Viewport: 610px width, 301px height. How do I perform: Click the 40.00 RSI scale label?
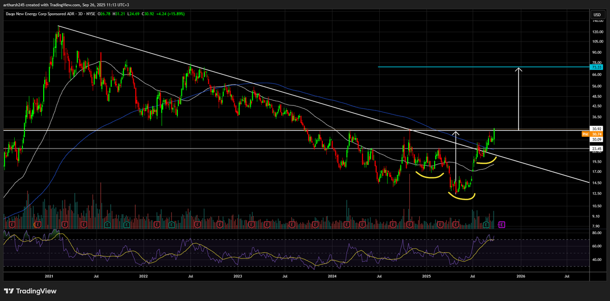click(597, 260)
